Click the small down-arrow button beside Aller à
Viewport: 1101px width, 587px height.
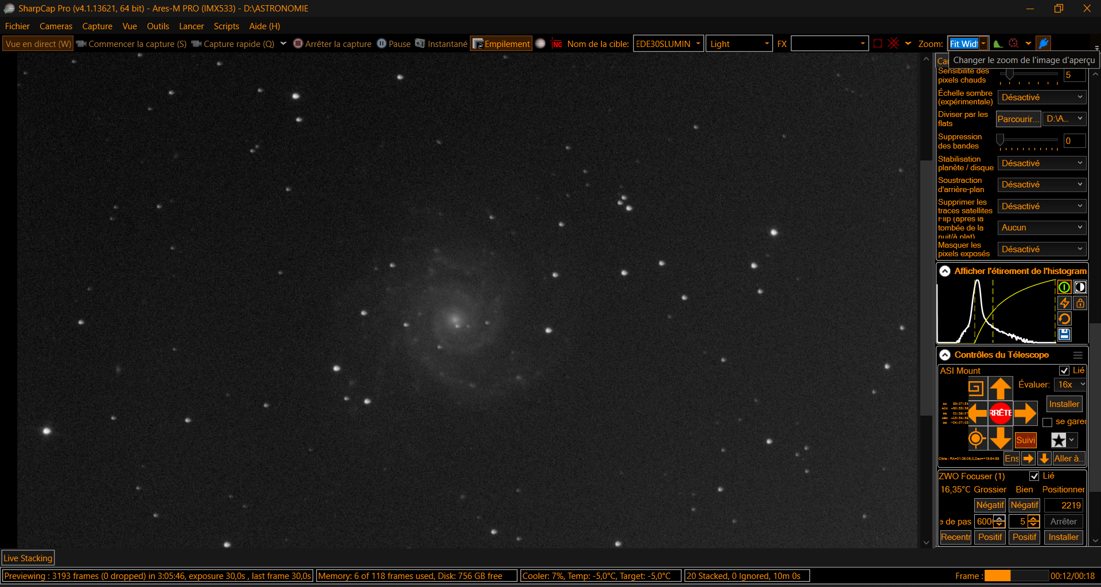coord(1044,459)
